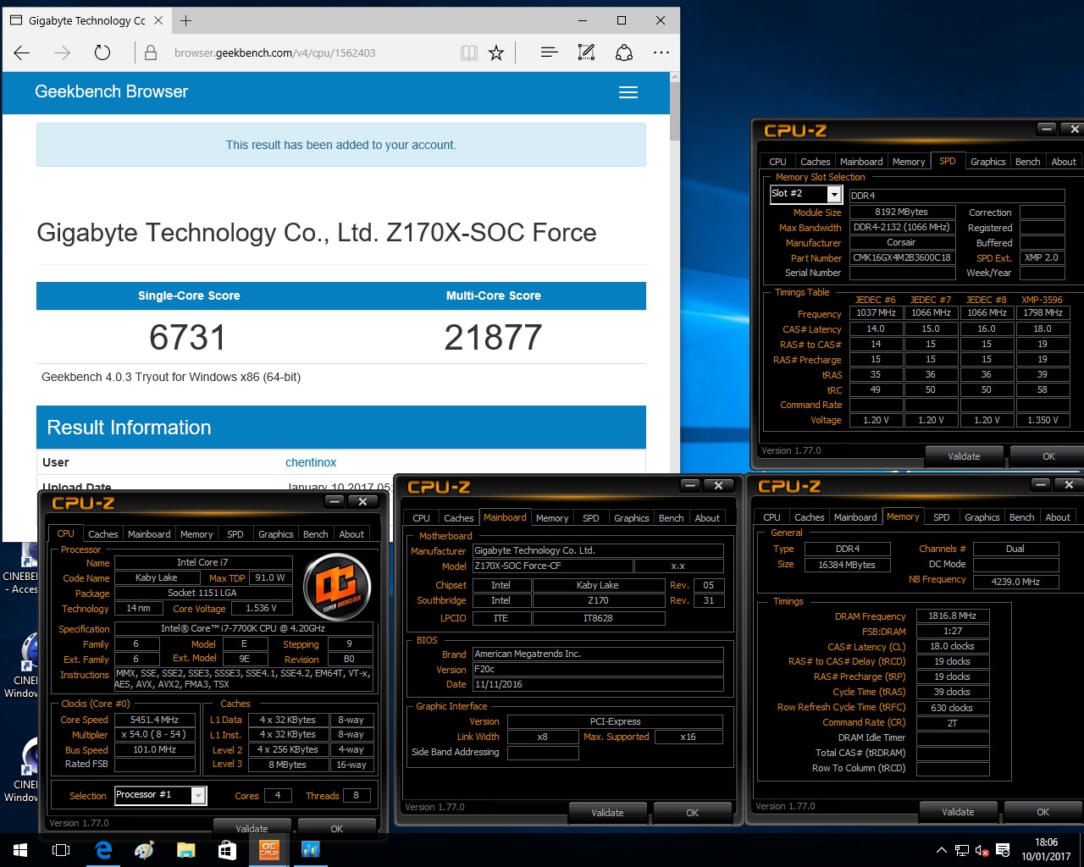Viewport: 1084px width, 867px height.
Task: Open a new browser tab
Action: 186,20
